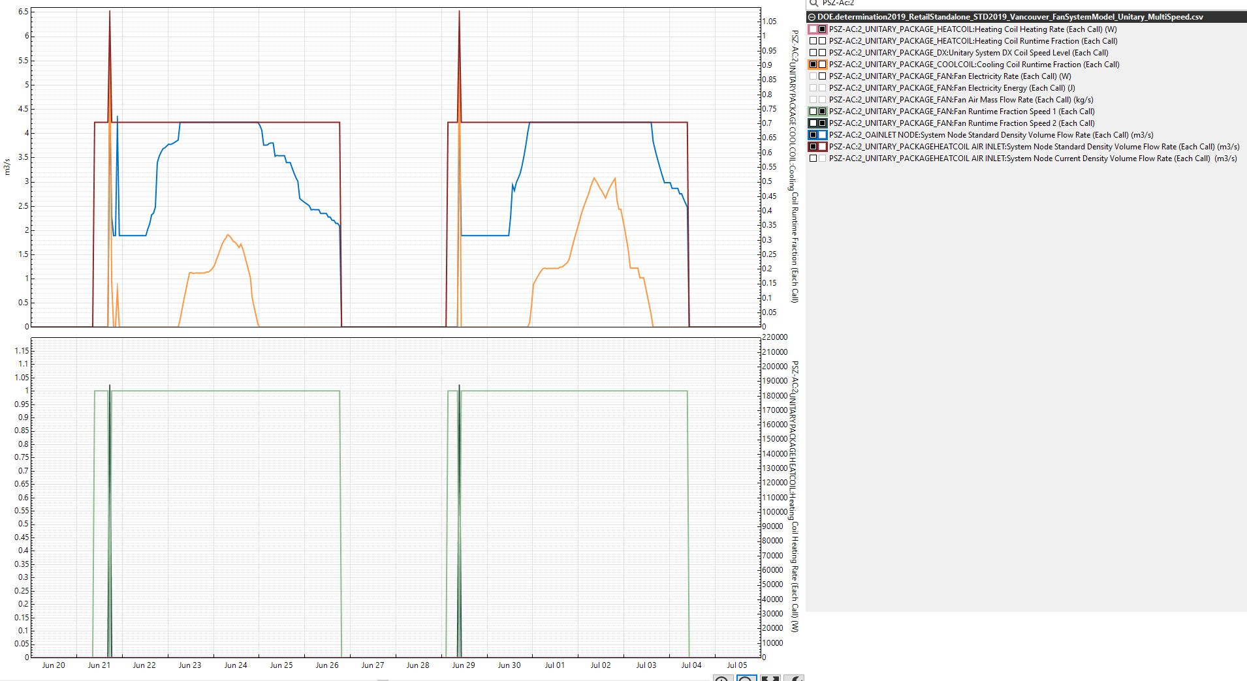Click the fit-to-extents arrows icon
Image resolution: width=1247 pixels, height=681 pixels.
pyautogui.click(x=769, y=680)
